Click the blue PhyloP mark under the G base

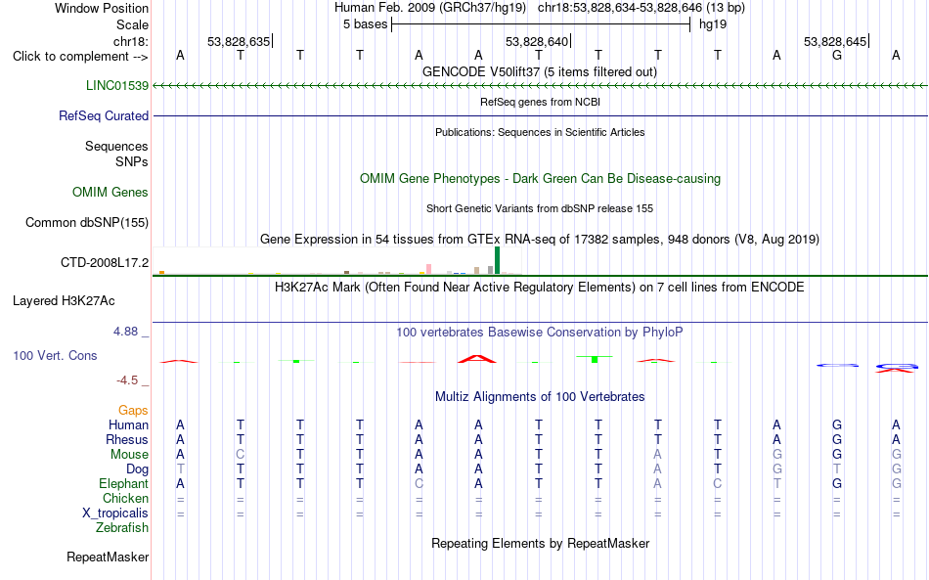pyautogui.click(x=836, y=365)
